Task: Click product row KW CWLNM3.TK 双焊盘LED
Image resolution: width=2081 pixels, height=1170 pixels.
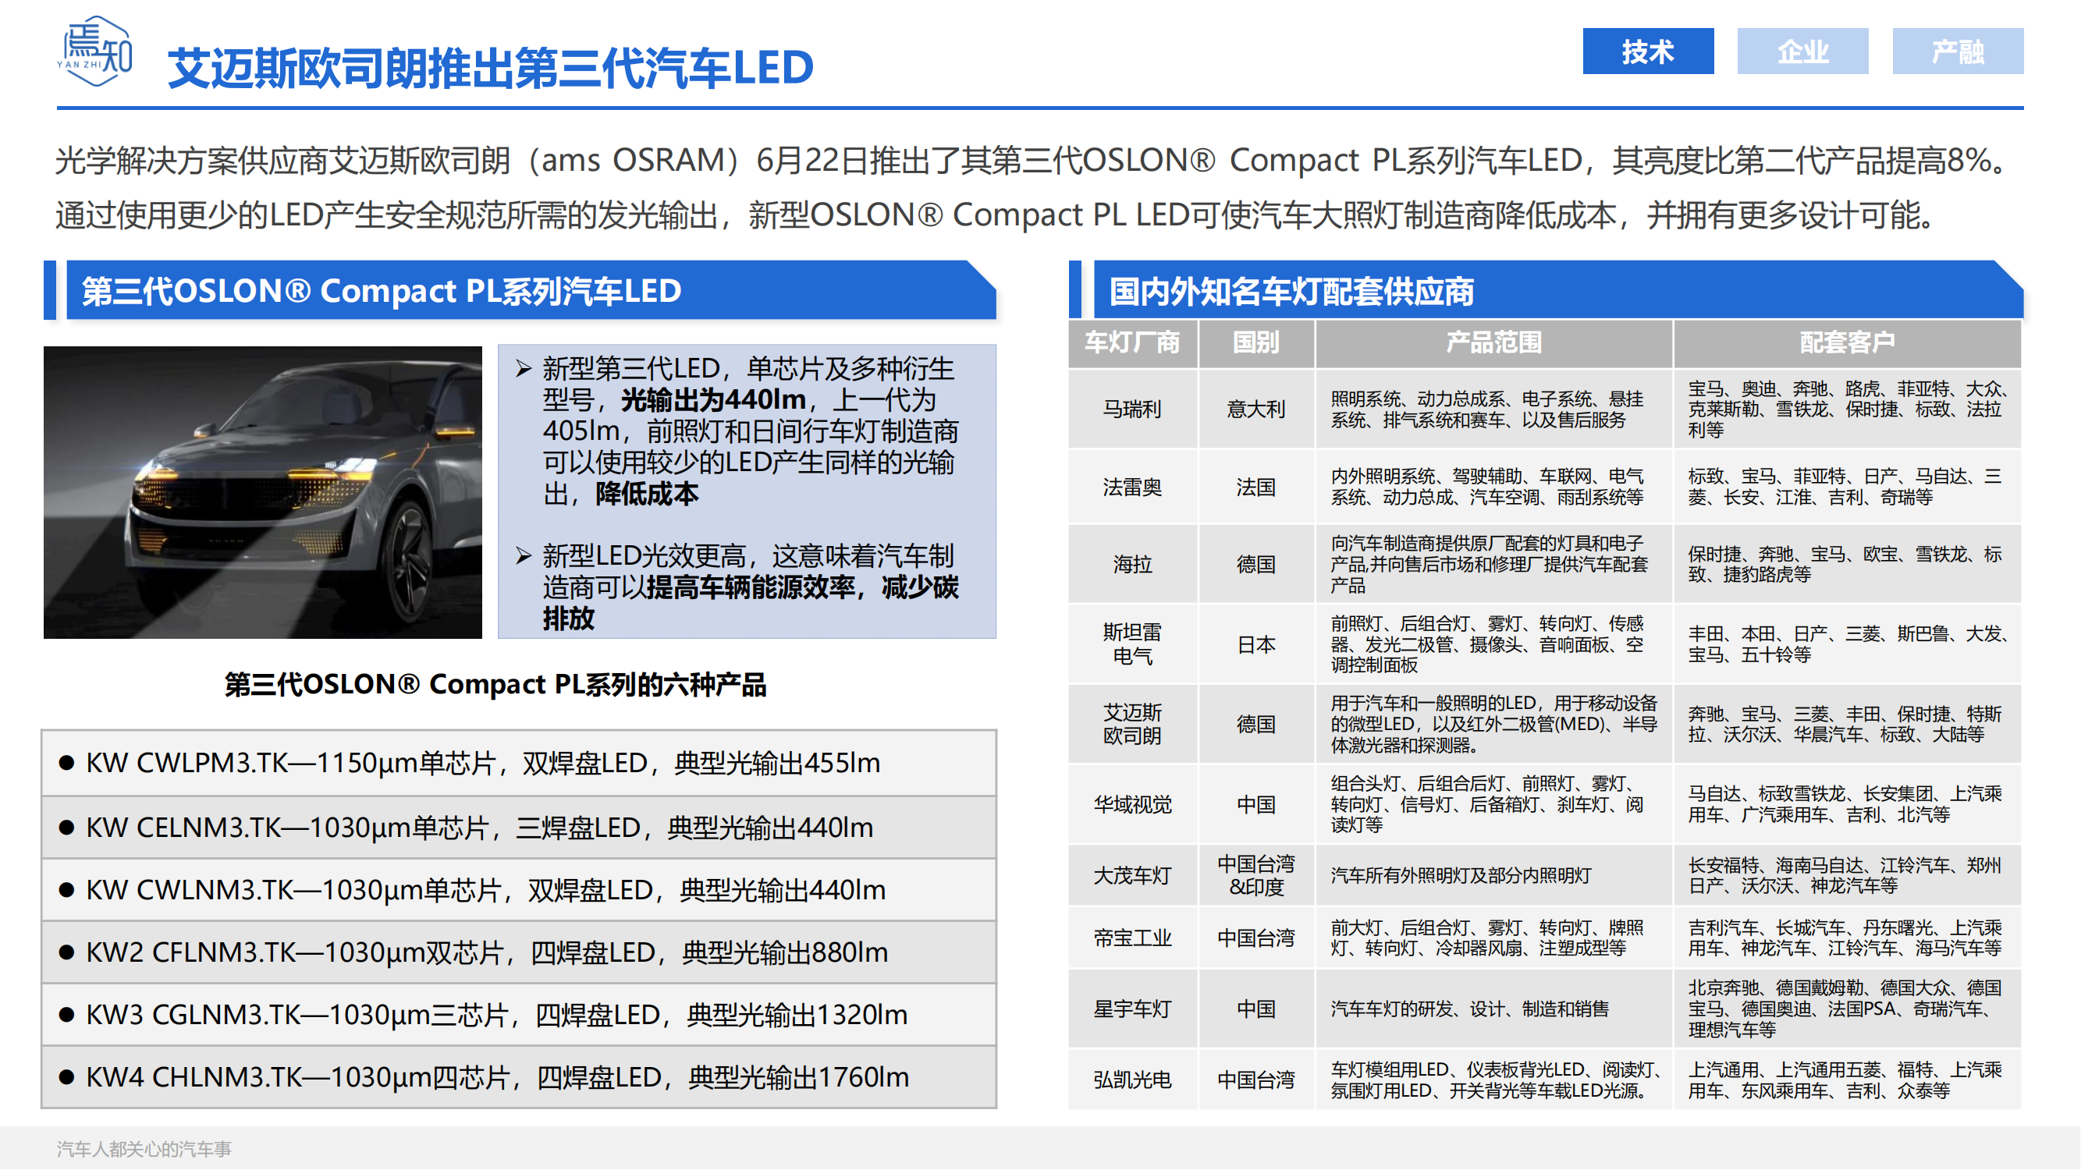Action: (x=519, y=890)
